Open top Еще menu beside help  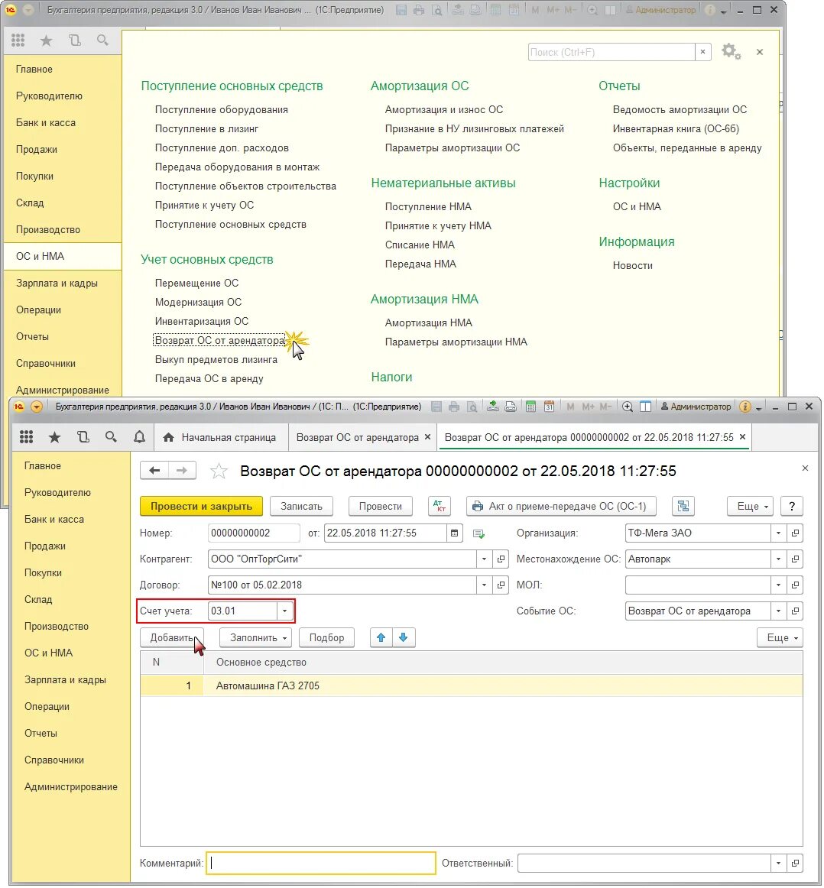[750, 507]
